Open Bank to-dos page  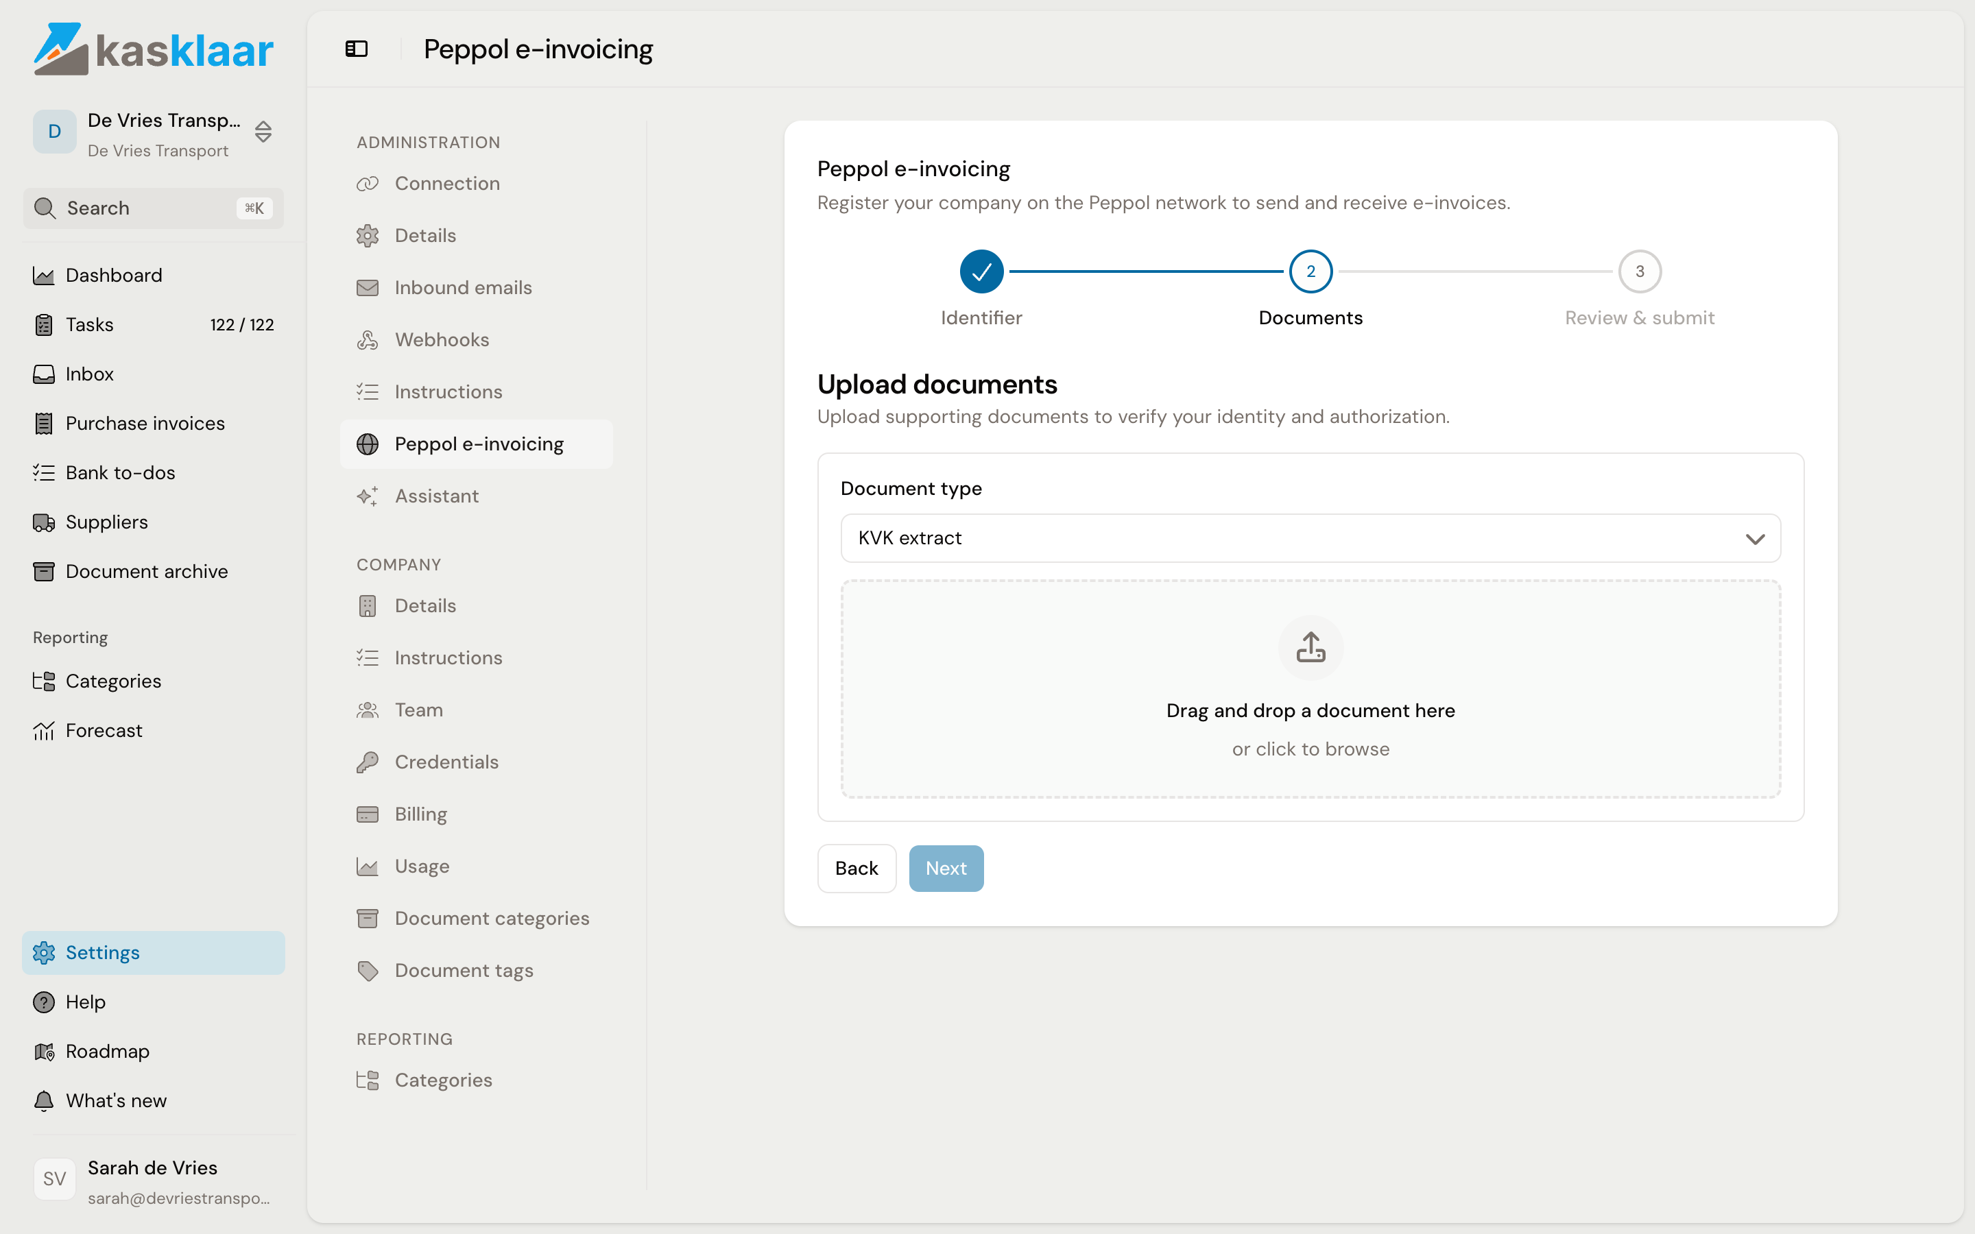pos(154,472)
